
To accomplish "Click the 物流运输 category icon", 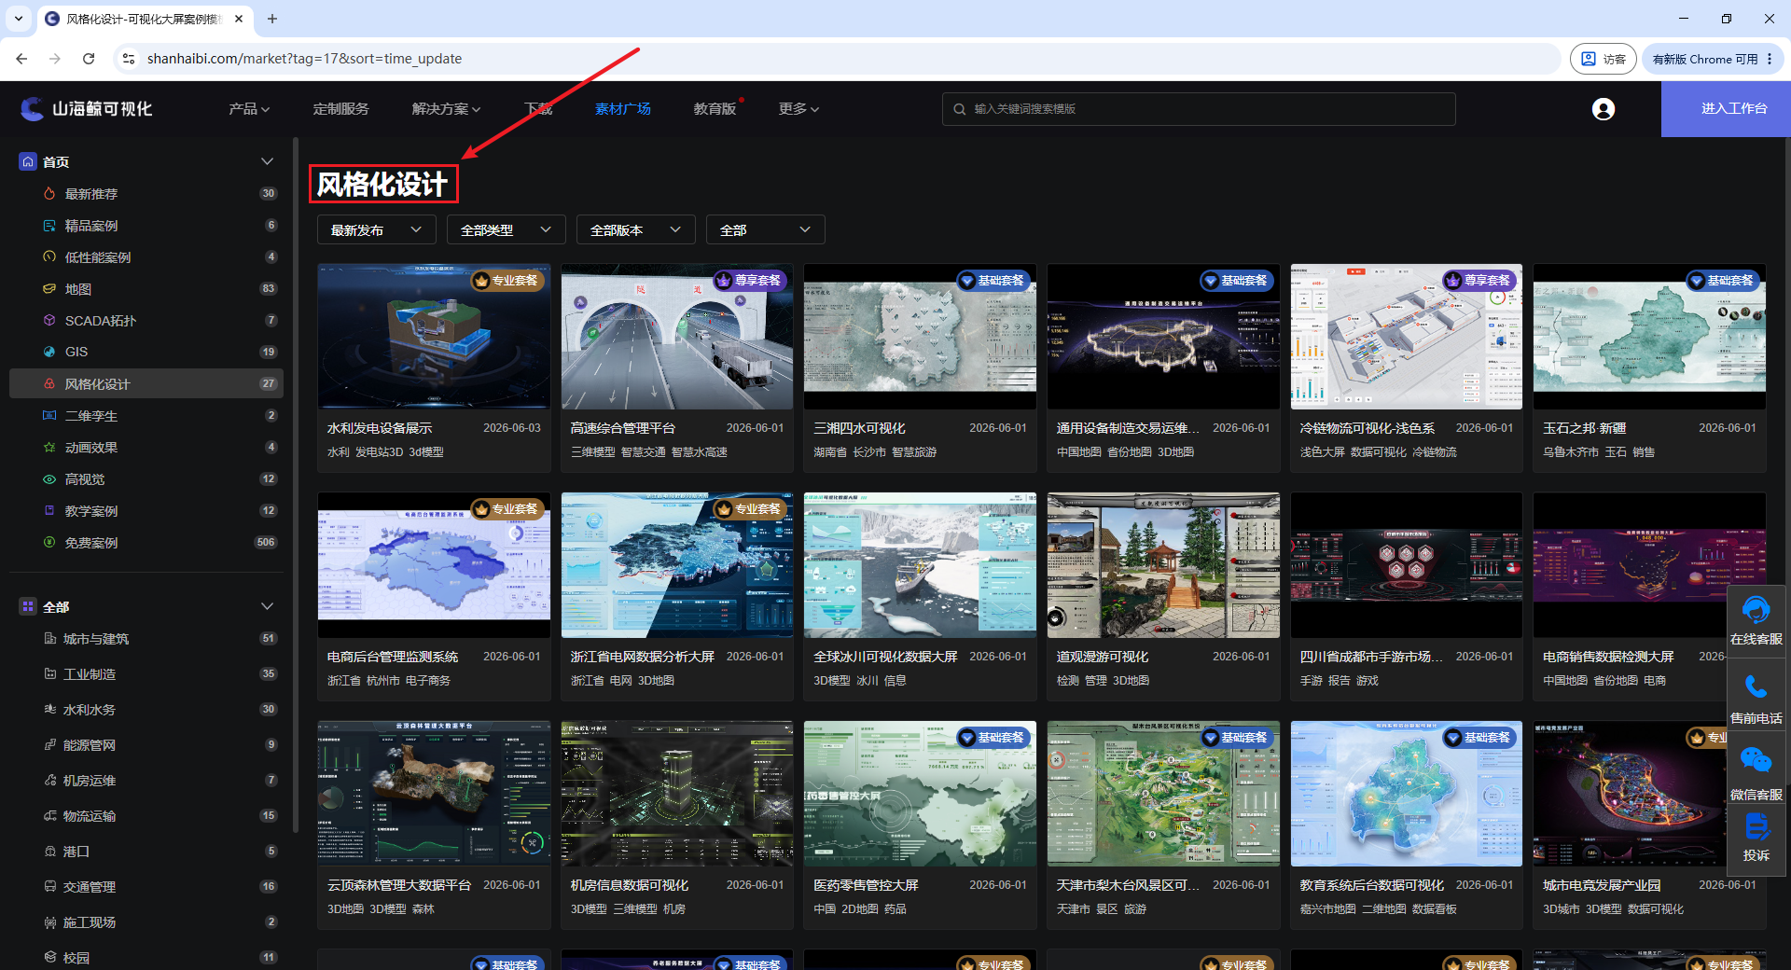I will (x=50, y=816).
